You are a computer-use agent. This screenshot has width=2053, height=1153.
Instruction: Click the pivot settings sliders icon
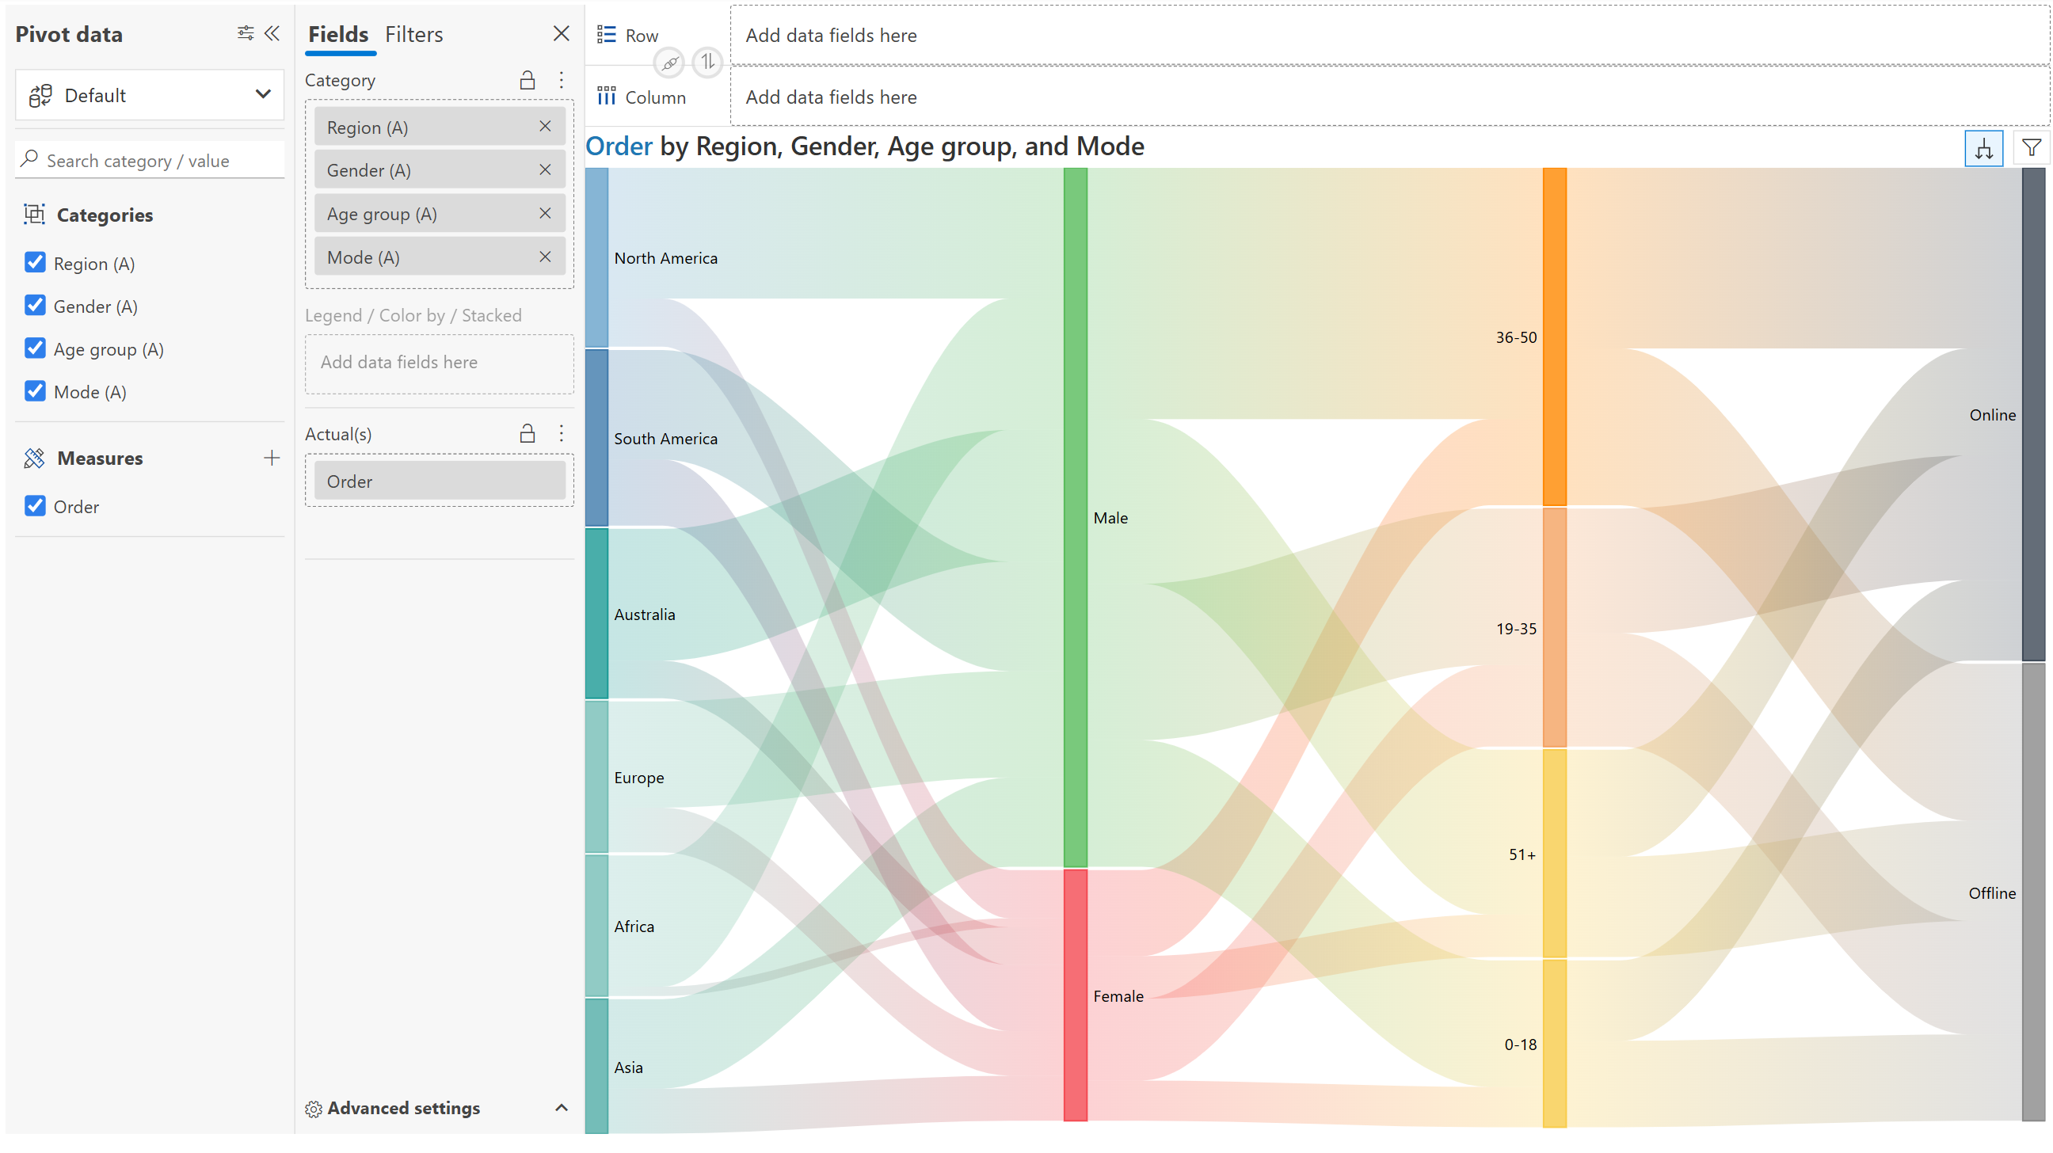pyautogui.click(x=245, y=33)
